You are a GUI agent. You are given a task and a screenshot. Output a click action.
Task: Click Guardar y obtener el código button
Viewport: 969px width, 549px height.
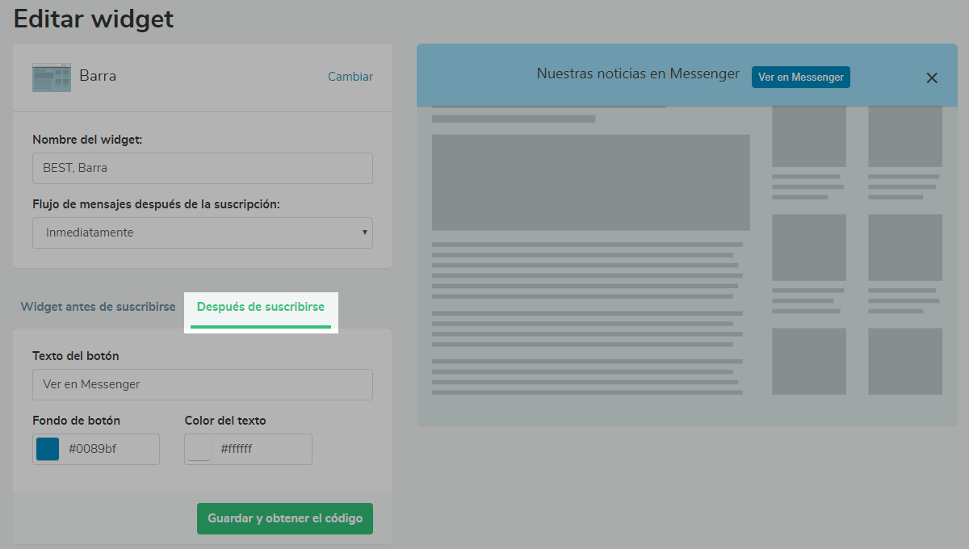click(x=285, y=518)
